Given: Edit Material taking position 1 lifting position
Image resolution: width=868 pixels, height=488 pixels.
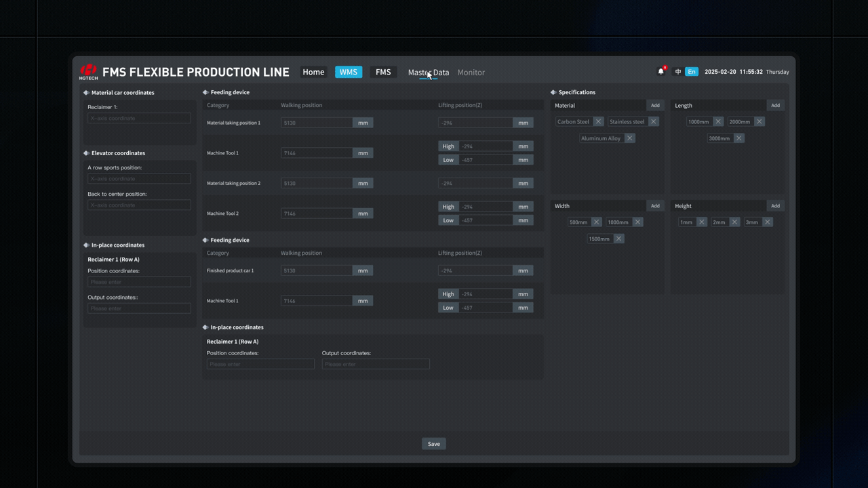Looking at the screenshot, I should point(475,123).
